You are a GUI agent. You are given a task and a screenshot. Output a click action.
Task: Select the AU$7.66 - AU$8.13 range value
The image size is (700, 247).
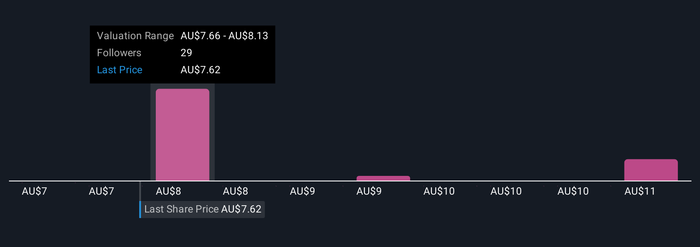click(x=224, y=36)
